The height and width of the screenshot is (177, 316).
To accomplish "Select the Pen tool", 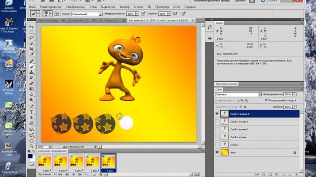I will pos(32,107).
